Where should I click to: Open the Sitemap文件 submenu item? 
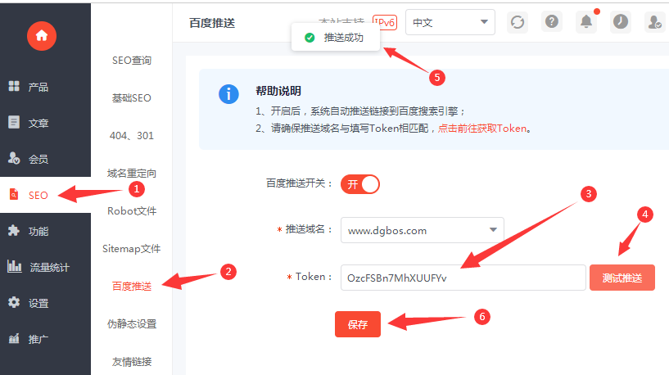coord(131,248)
